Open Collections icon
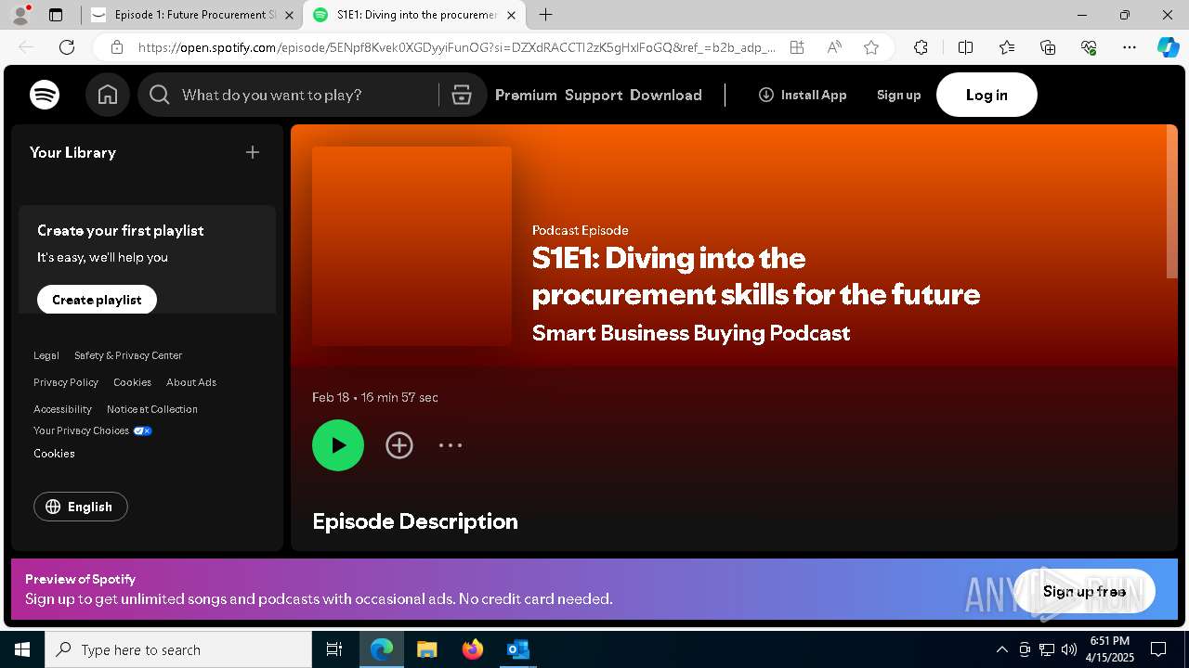Viewport: 1189px width, 668px height. coord(1048,47)
